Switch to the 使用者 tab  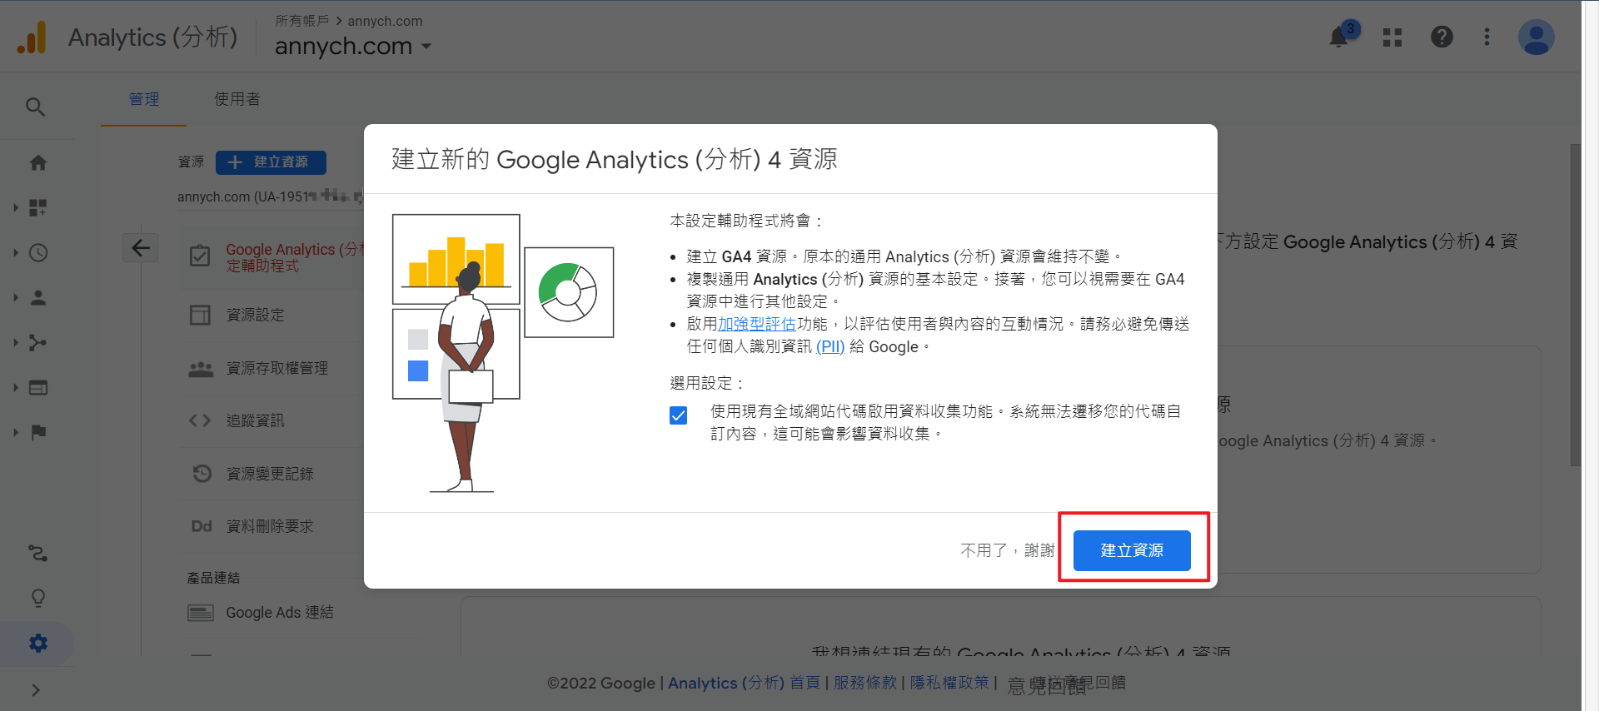pyautogui.click(x=237, y=99)
